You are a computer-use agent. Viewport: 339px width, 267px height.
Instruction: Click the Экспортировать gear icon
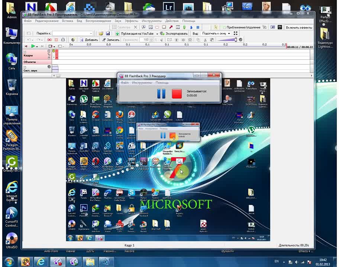tap(162, 33)
